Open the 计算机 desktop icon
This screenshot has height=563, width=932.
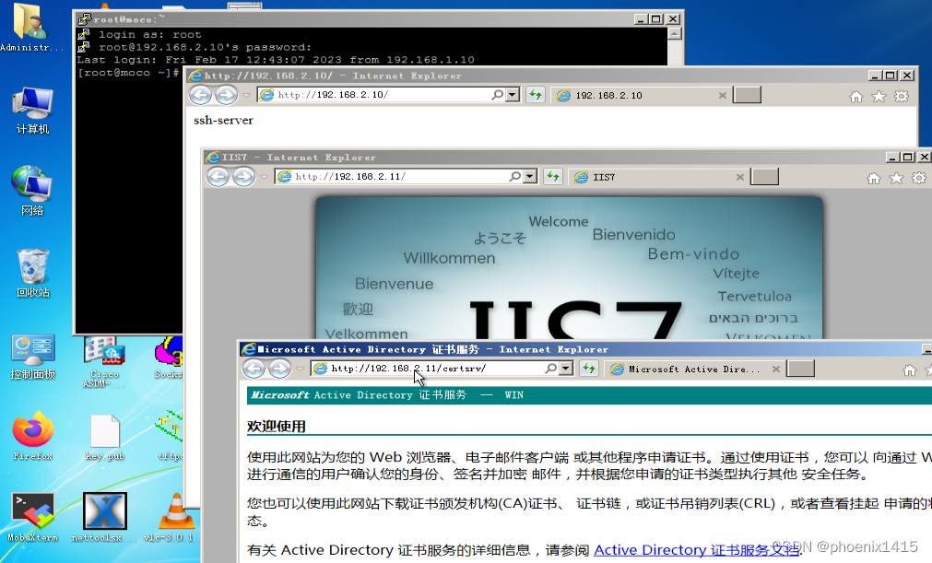tap(32, 111)
